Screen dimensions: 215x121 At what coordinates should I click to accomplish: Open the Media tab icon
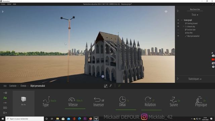[5, 108]
